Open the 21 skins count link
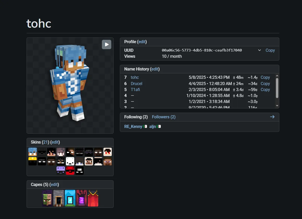This screenshot has height=219, width=302. pyautogui.click(x=45, y=142)
